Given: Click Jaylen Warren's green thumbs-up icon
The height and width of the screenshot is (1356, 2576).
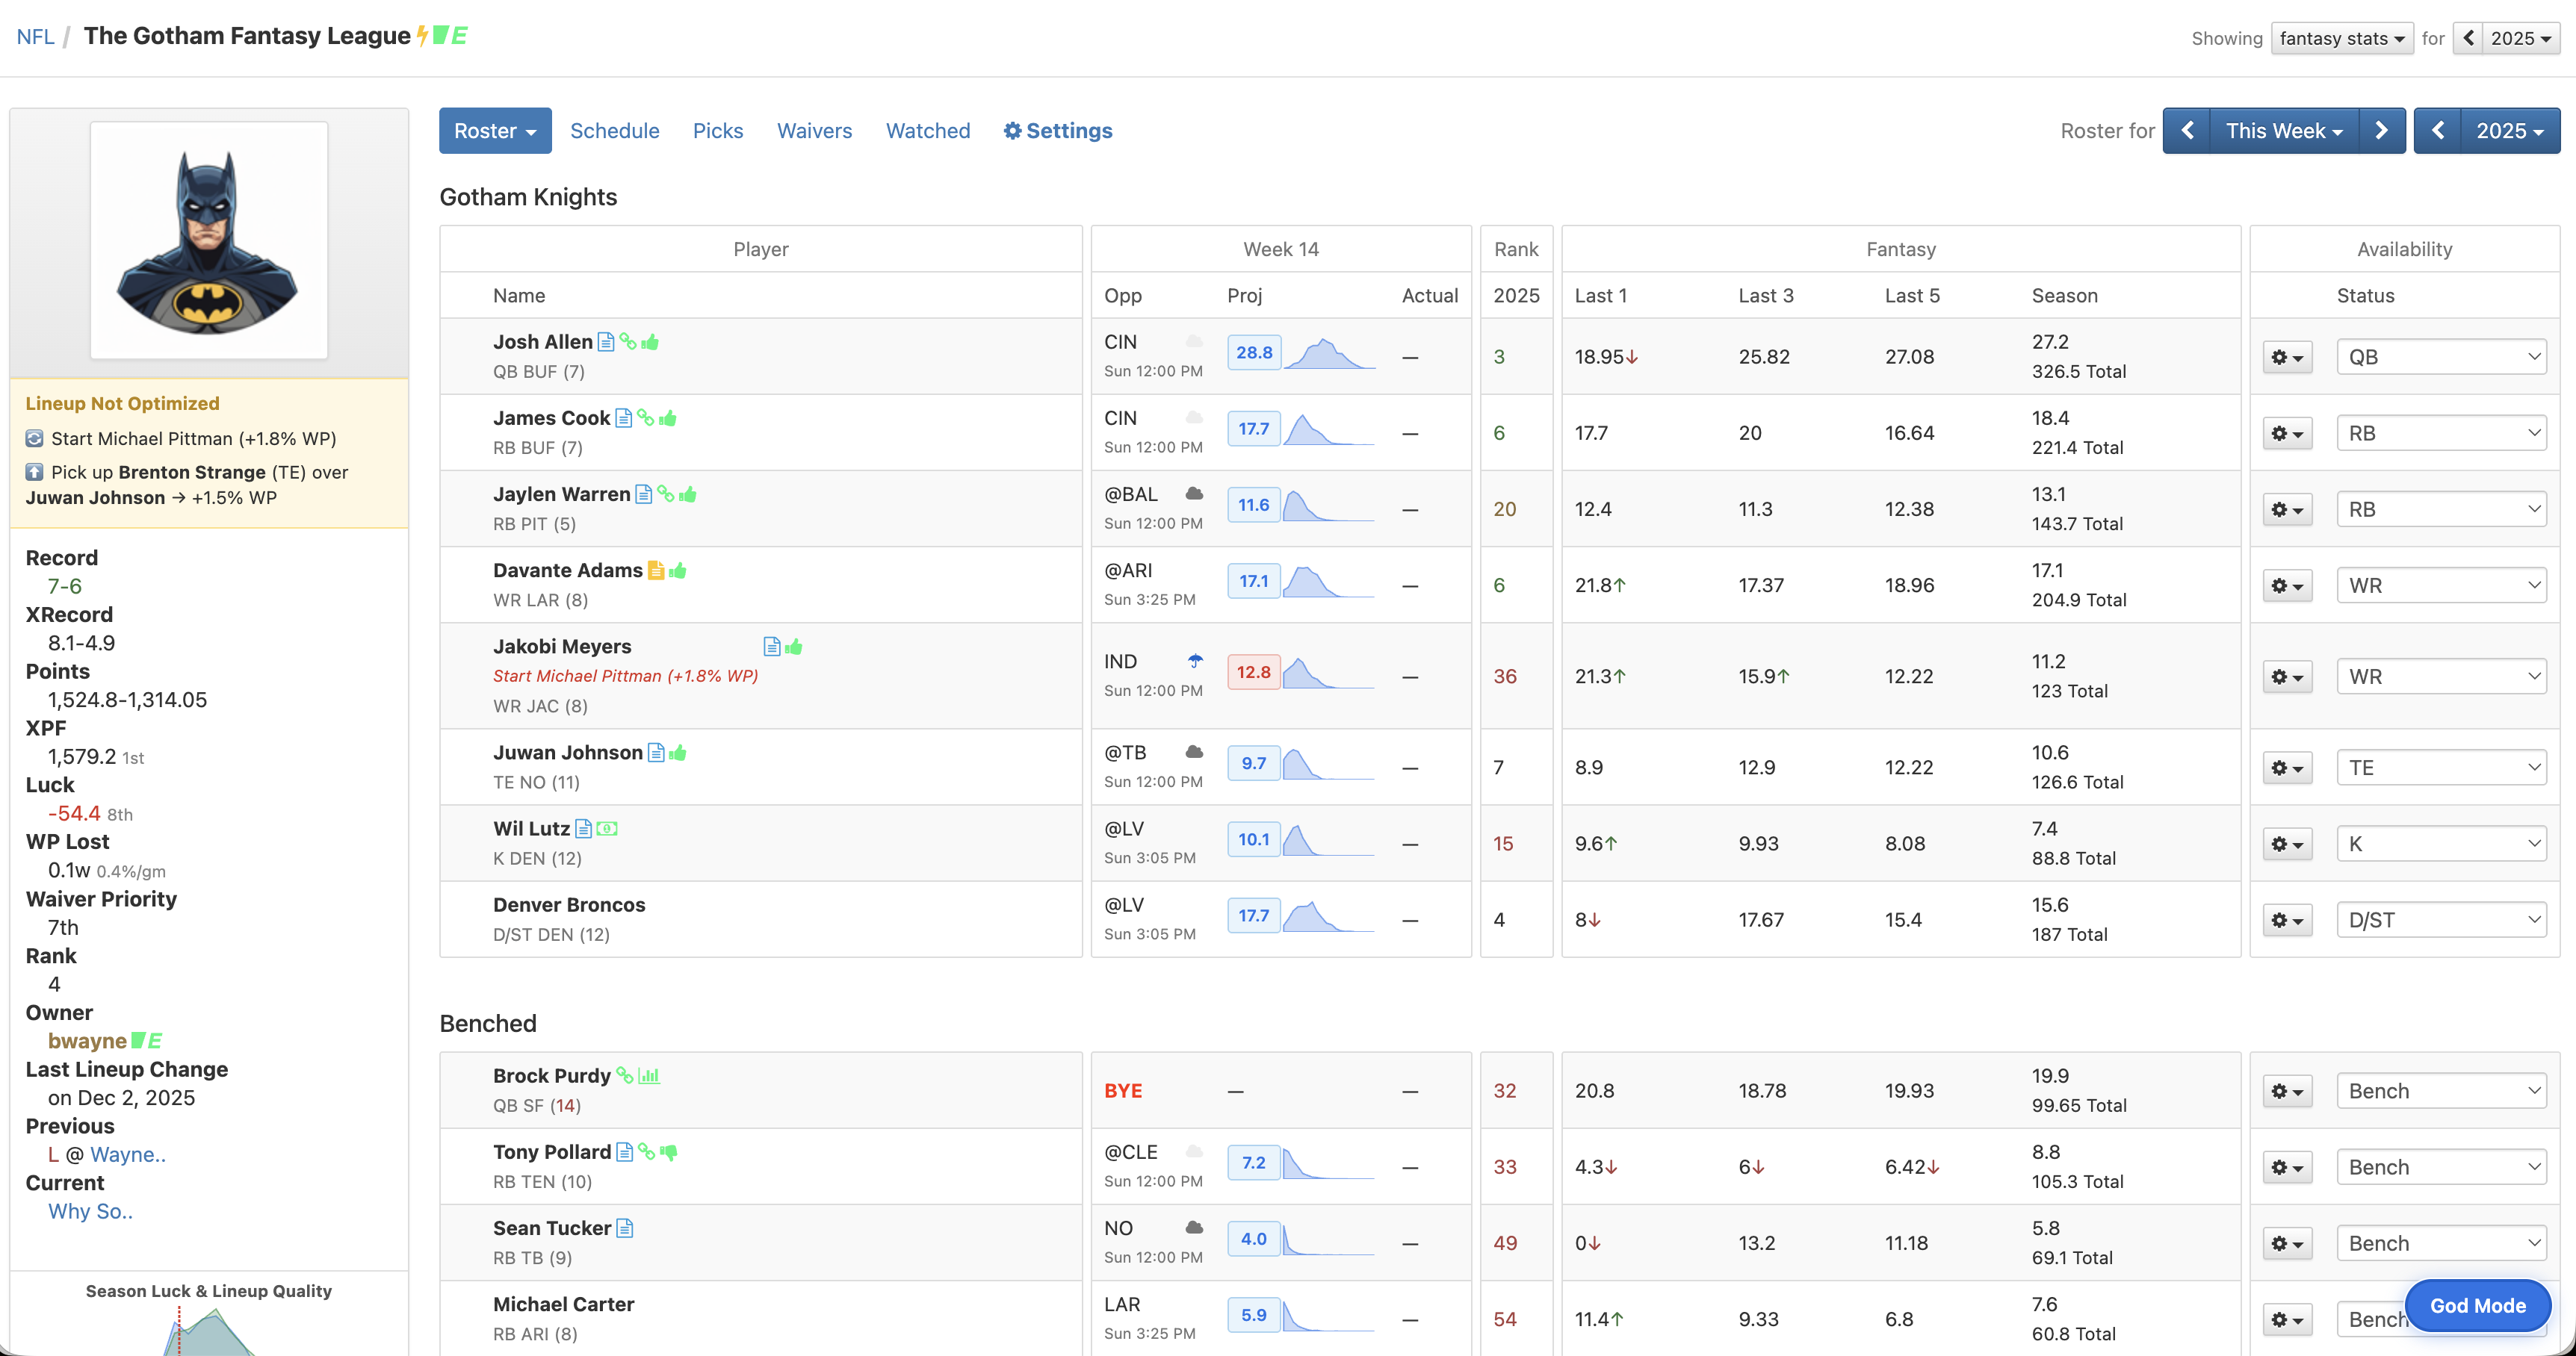Looking at the screenshot, I should 688,494.
